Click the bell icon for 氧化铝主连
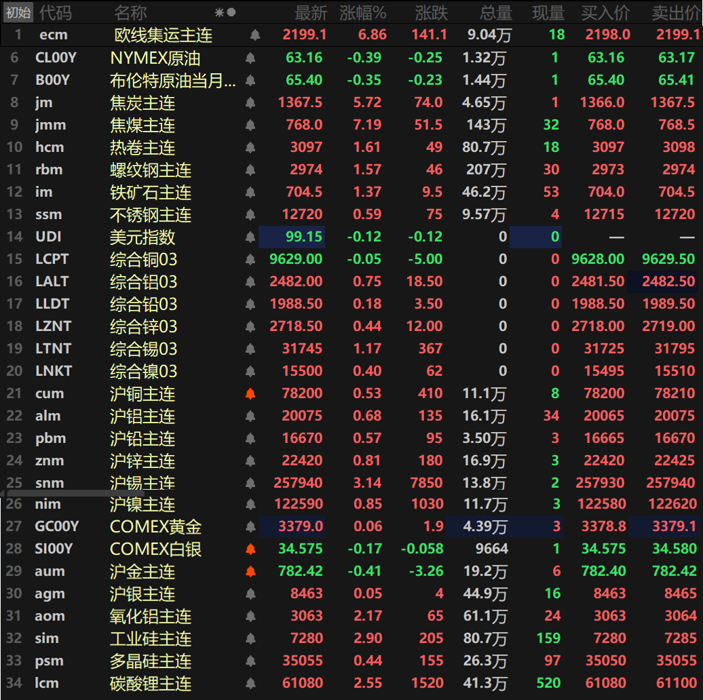703x700 pixels. click(250, 616)
